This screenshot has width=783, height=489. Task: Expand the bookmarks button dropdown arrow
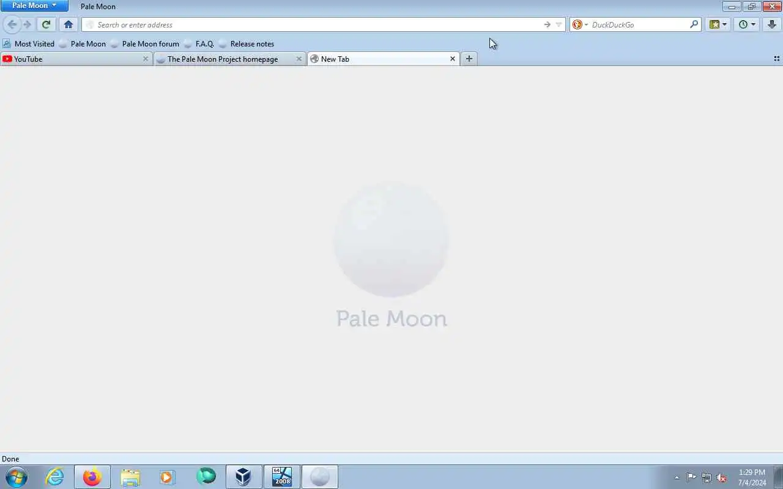725,24
